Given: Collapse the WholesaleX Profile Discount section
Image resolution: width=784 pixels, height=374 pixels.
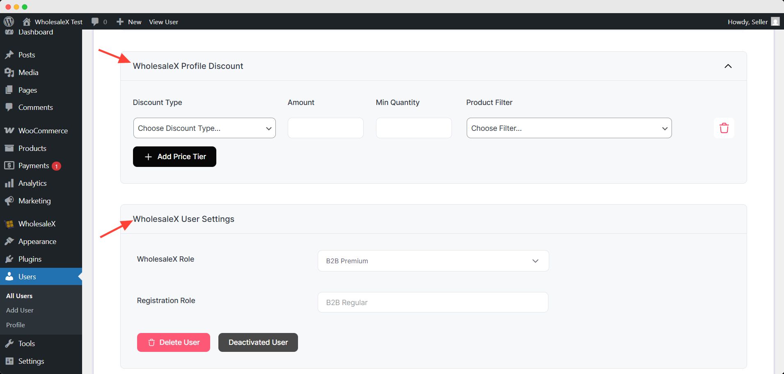Looking at the screenshot, I should click(x=728, y=66).
